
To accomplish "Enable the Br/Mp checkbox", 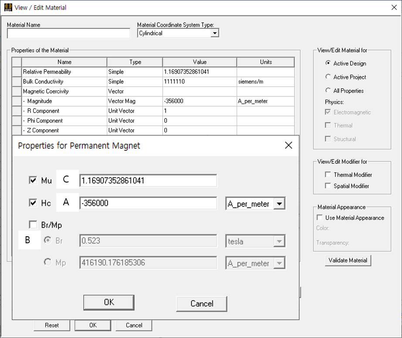I will pyautogui.click(x=33, y=225).
